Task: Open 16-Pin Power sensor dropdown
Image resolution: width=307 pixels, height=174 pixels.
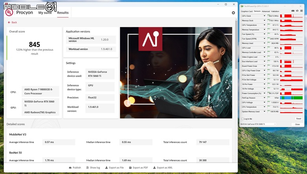Action: tap(264, 84)
